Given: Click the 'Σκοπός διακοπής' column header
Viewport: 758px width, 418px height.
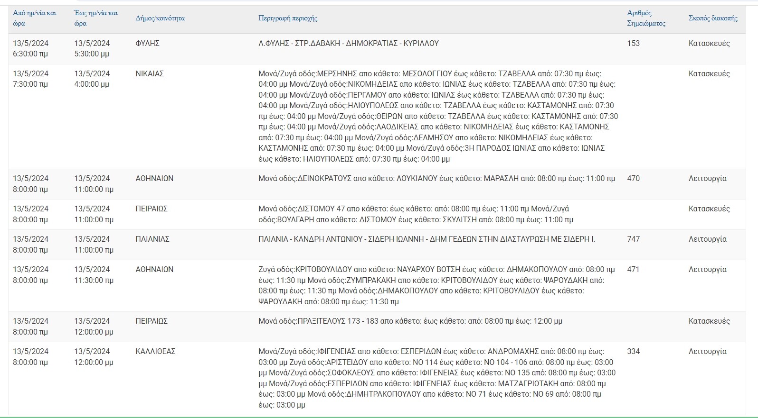Looking at the screenshot, I should pos(713,18).
